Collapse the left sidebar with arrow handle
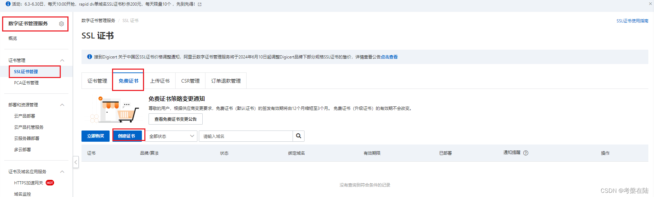This screenshot has width=654, height=197. [76, 162]
